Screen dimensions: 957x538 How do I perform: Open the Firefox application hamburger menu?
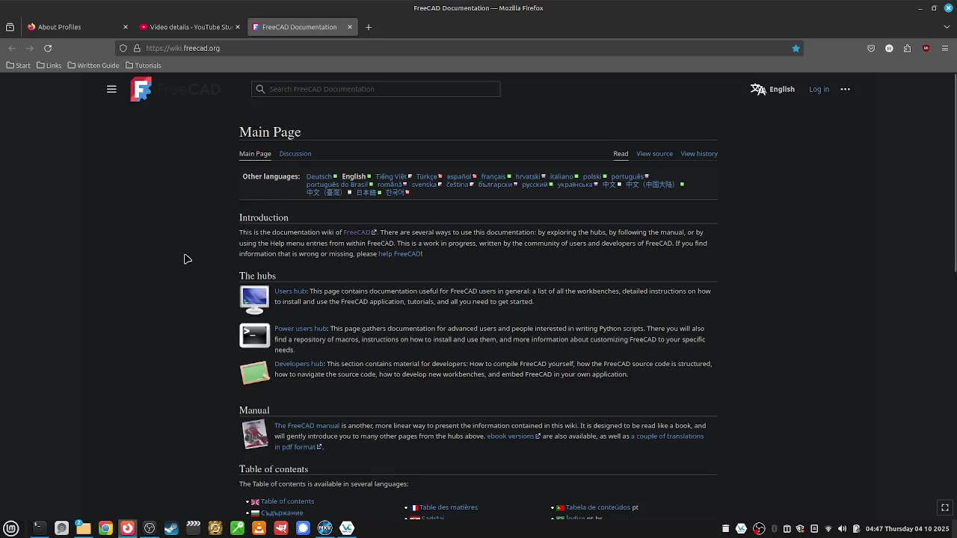coord(945,48)
